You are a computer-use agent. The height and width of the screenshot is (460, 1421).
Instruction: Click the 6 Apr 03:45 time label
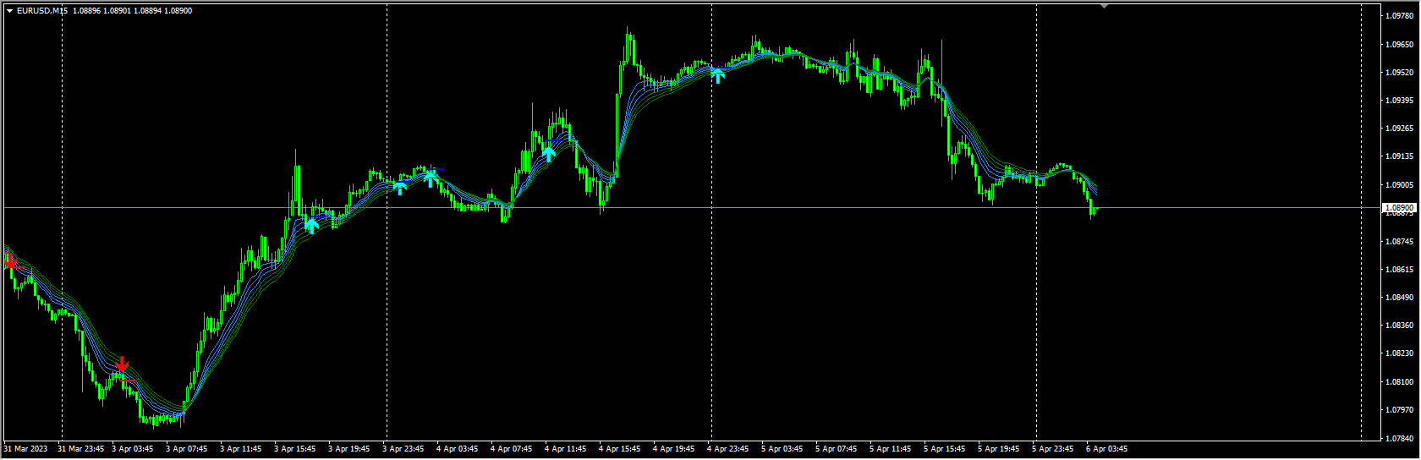[x=1107, y=449]
